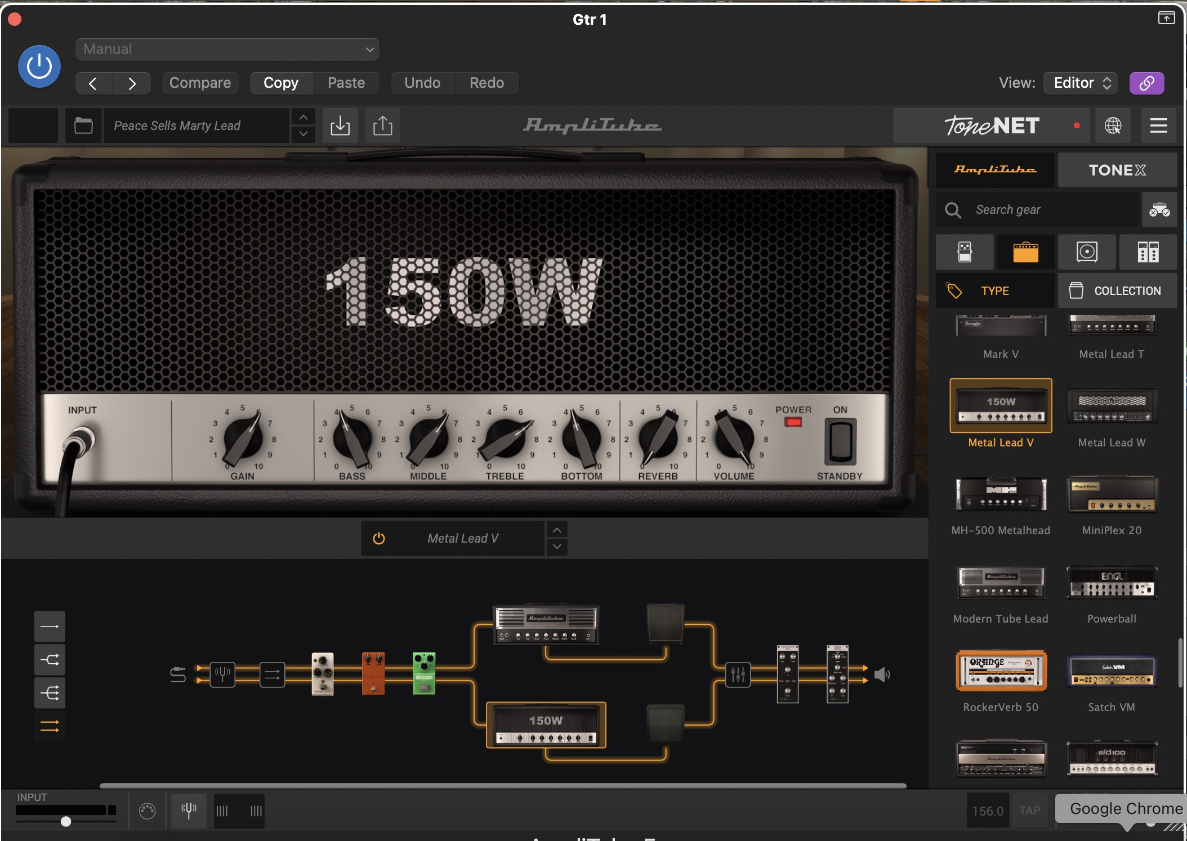Go to next setting with right arrow
The image size is (1187, 841).
point(132,83)
